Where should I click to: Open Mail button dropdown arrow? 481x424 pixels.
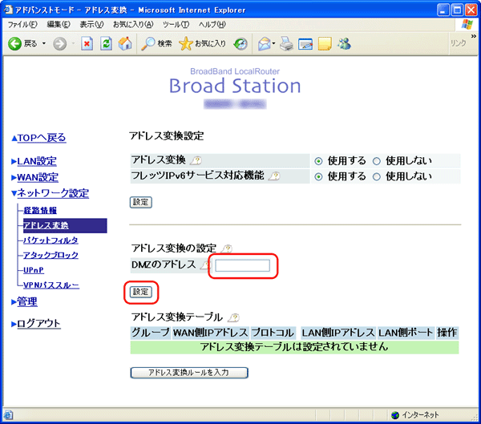pos(273,43)
